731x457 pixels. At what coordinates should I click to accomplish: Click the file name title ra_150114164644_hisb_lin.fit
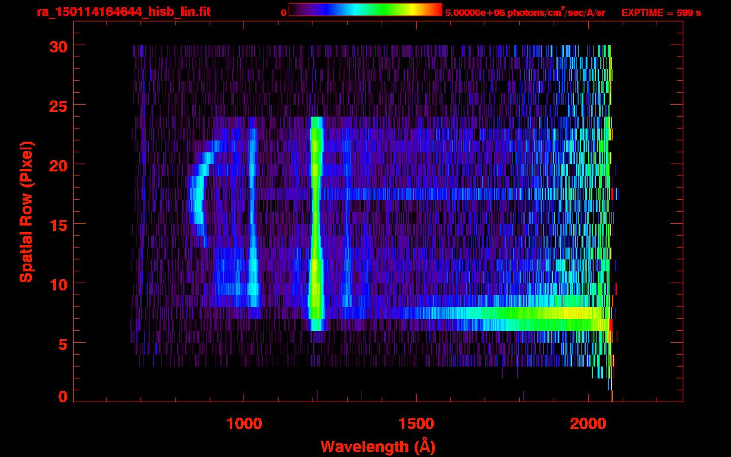coord(123,12)
